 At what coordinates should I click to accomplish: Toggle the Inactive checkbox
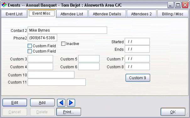(x=63, y=44)
